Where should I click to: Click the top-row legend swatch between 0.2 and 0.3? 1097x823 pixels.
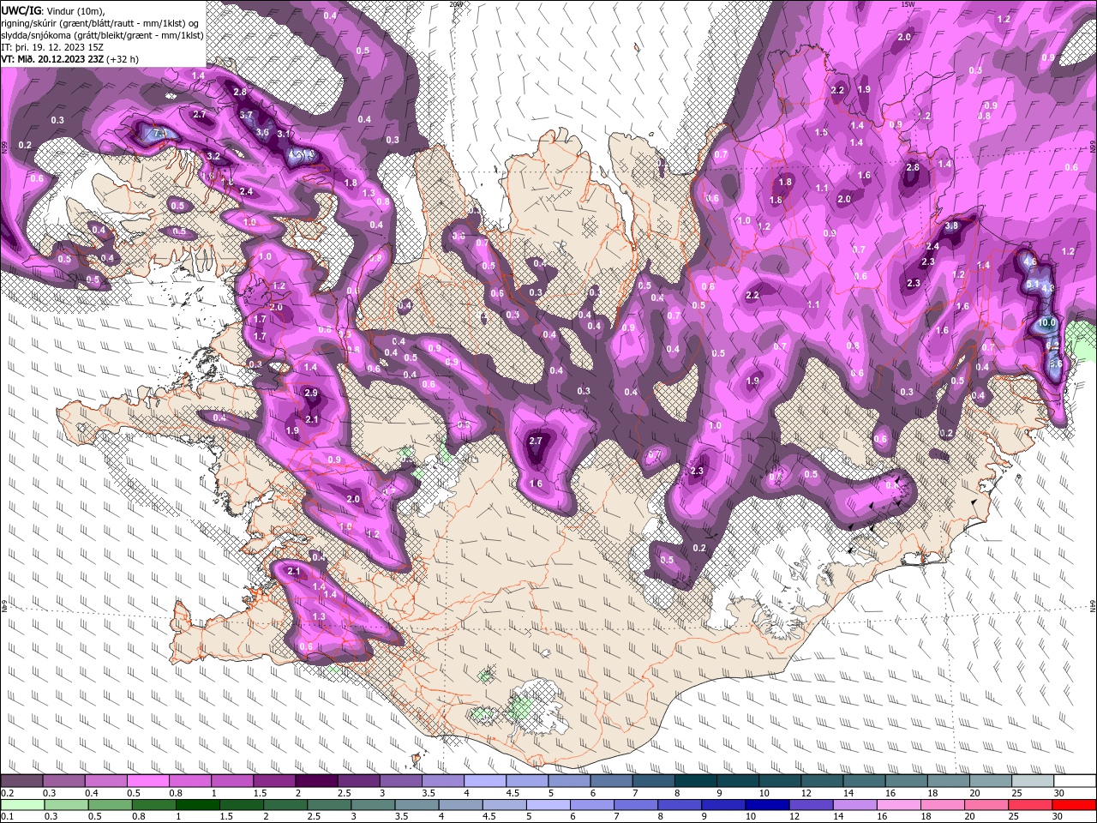[x=22, y=781]
